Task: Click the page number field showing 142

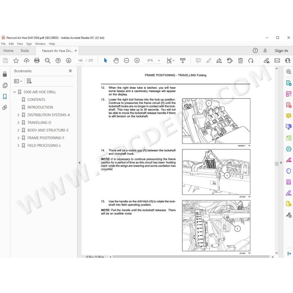Action: click(x=80, y=61)
